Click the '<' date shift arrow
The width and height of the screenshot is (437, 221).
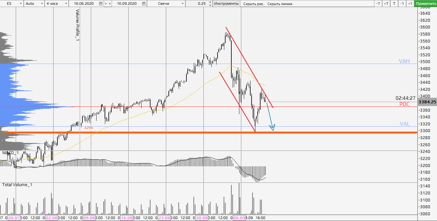click(110, 4)
